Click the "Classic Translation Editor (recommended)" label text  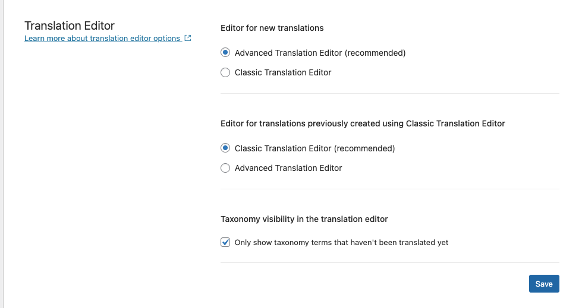pyautogui.click(x=314, y=148)
